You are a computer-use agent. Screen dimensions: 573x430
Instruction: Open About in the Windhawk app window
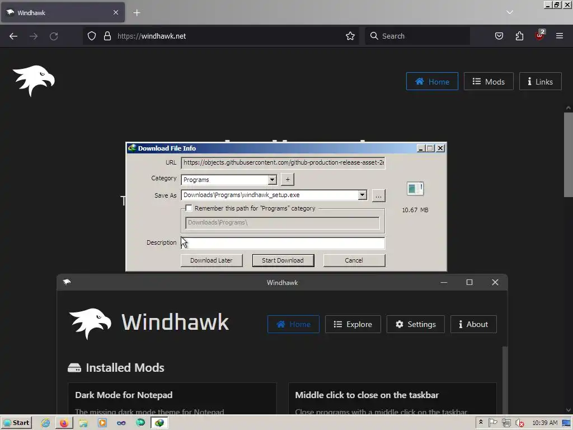pyautogui.click(x=473, y=324)
